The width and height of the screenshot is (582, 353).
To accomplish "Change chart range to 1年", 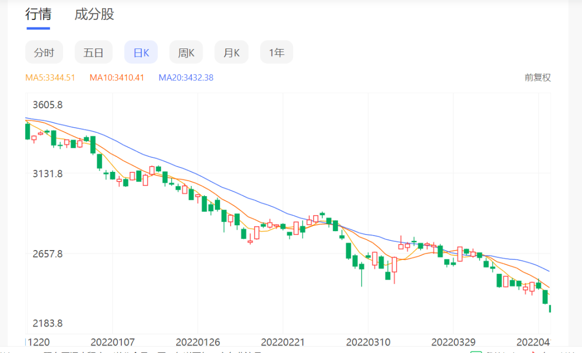I will pyautogui.click(x=276, y=52).
